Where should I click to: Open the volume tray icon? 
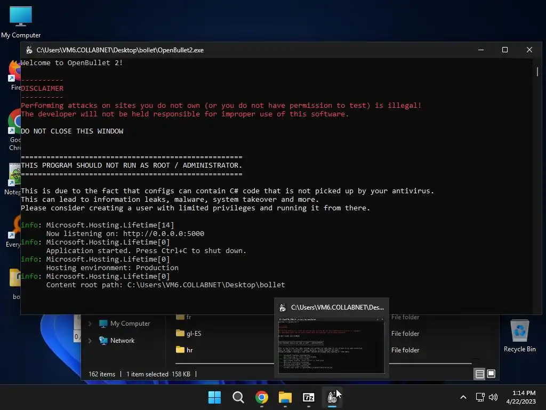[x=493, y=397]
